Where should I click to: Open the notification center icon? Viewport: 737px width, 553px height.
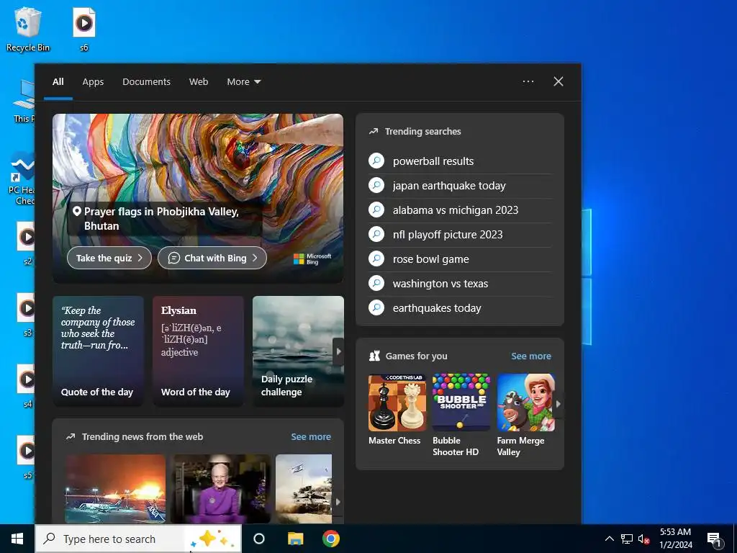tap(715, 539)
